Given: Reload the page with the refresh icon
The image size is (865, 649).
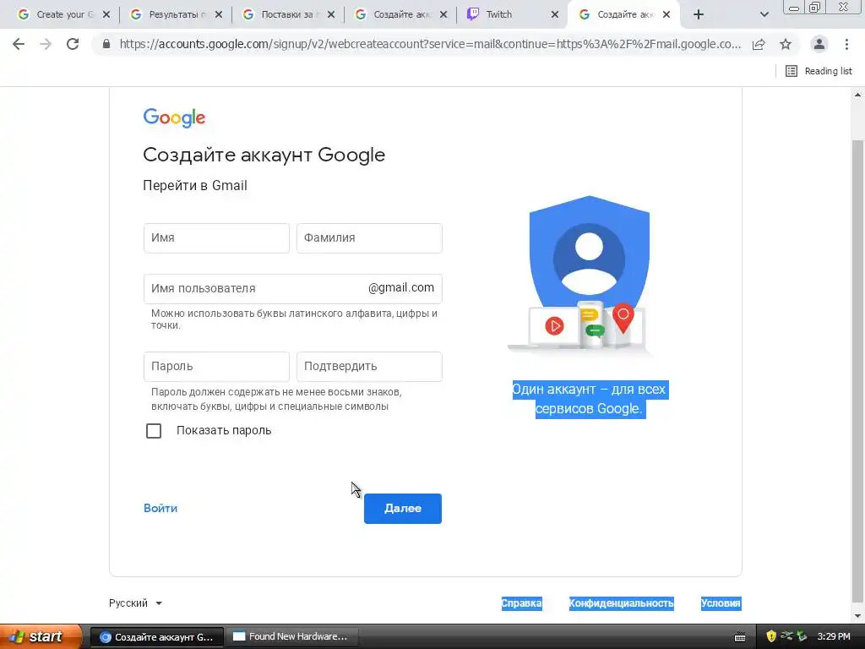Looking at the screenshot, I should (73, 44).
